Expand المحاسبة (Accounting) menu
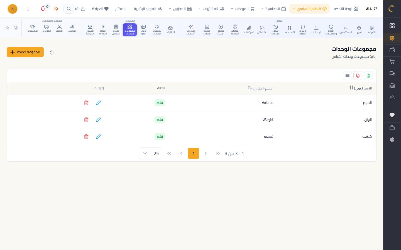 tap(273, 9)
